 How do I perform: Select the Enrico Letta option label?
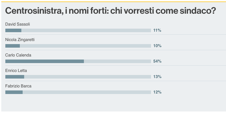click(16, 71)
